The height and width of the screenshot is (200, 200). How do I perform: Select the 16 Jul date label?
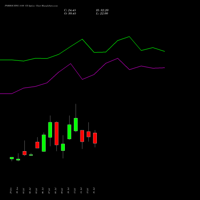pos(94,191)
